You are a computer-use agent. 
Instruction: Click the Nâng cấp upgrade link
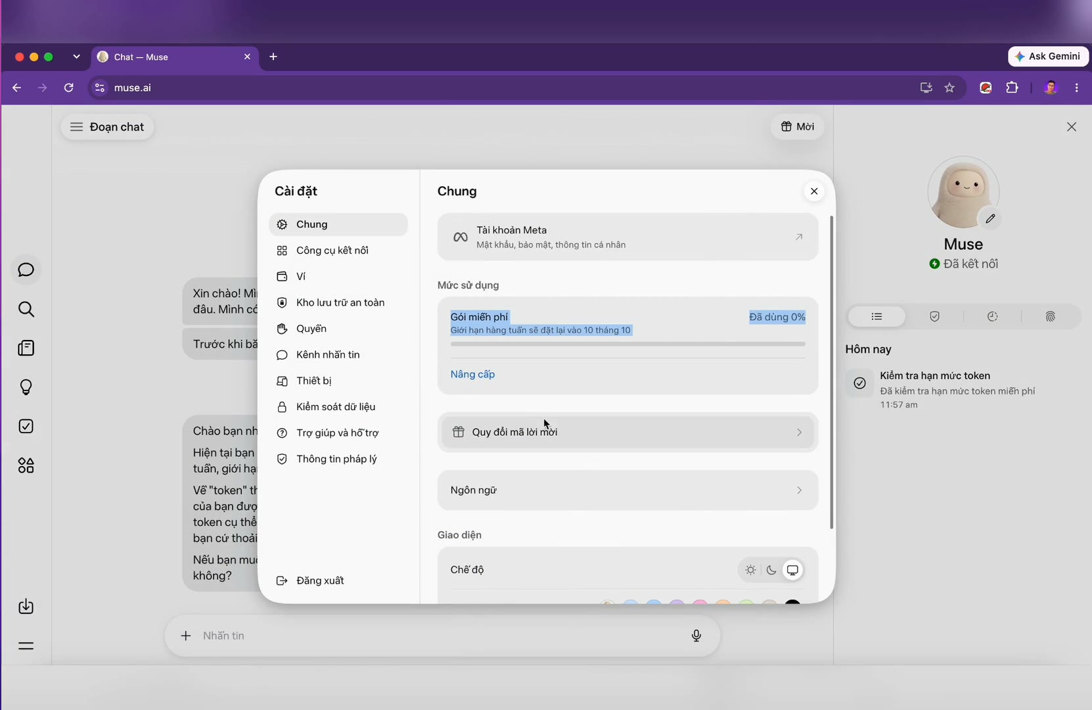point(472,374)
